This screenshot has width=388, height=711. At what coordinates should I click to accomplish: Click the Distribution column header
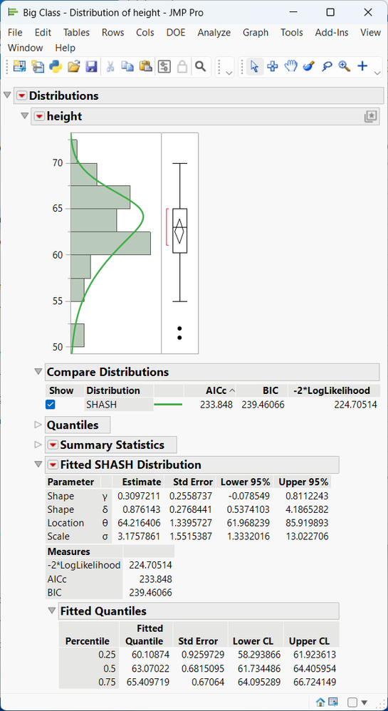[119, 390]
